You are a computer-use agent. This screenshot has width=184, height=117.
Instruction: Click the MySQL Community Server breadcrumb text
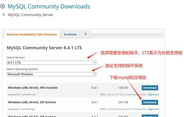point(31,15)
